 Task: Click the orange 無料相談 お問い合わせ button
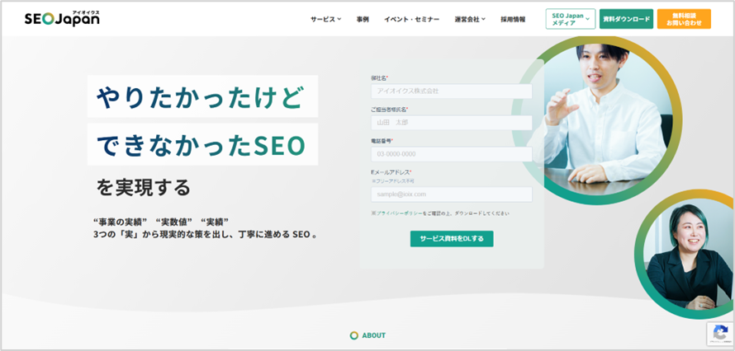[684, 19]
